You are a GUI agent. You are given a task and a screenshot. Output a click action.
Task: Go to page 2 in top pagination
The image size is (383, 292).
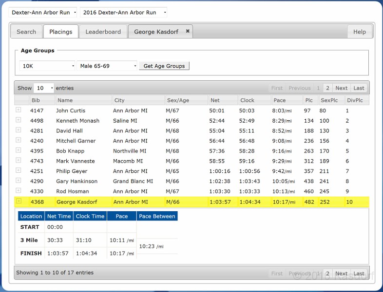(x=327, y=88)
